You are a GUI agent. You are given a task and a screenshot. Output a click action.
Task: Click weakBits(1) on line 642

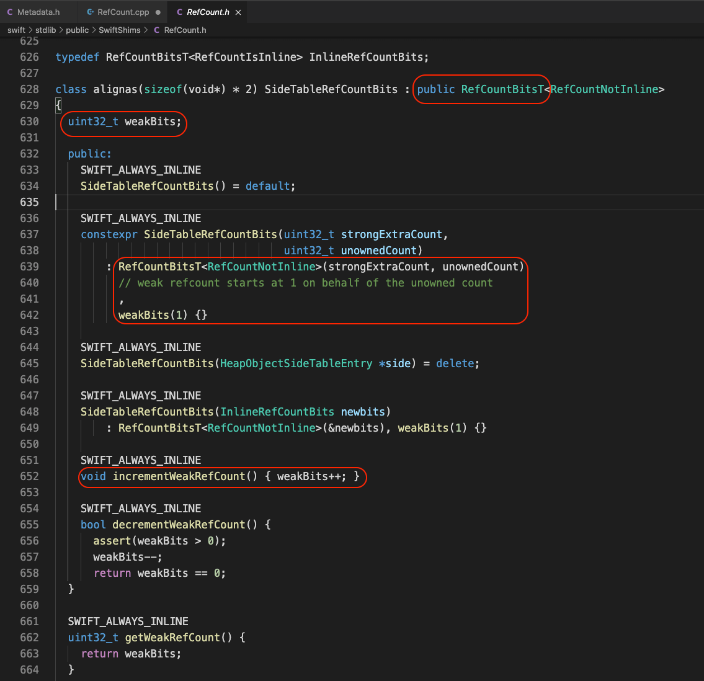[x=153, y=315]
